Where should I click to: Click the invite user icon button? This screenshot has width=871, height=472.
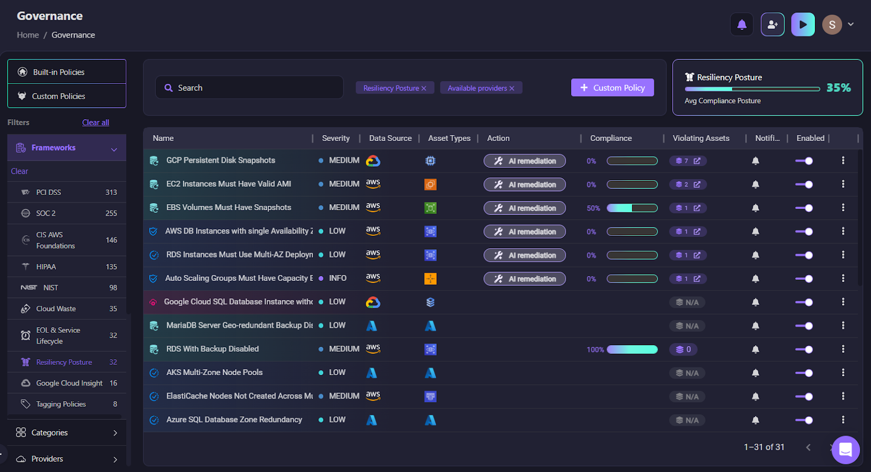point(772,24)
